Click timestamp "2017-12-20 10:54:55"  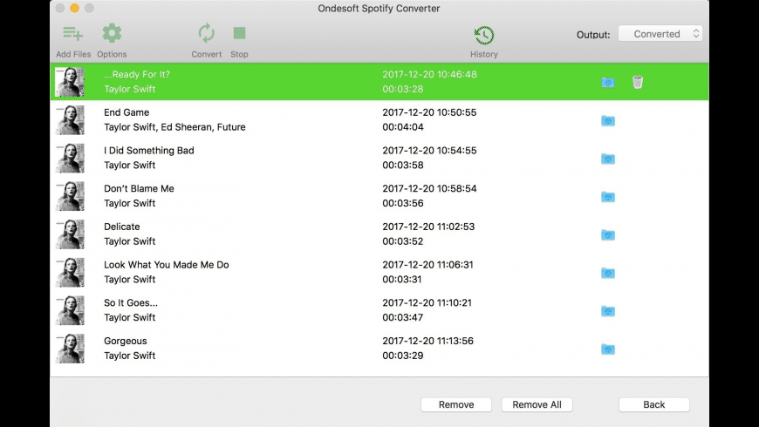[429, 151]
